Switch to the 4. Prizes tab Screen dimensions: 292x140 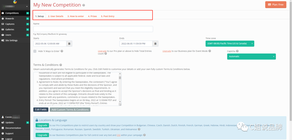[92, 16]
